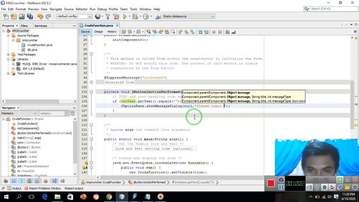Viewport: 359px width, 202px height.
Task: Click the Stop Macro Recording icon
Action: [x=220, y=32]
